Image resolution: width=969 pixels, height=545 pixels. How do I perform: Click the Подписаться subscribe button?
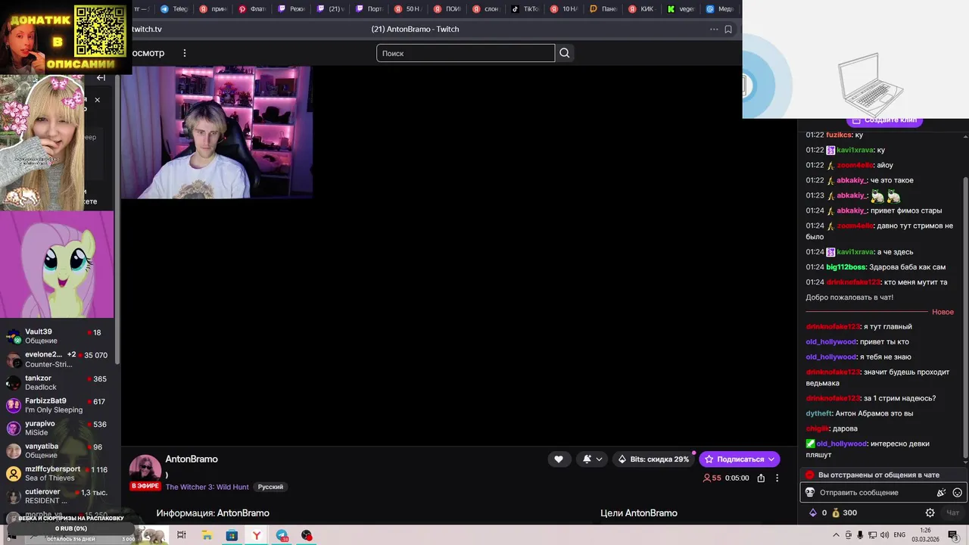[x=740, y=459]
